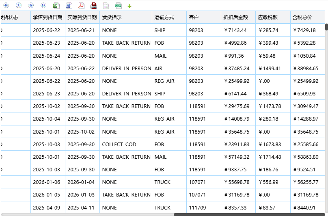Select the actual date 2026-01-04
This screenshot has width=328, height=216.
[x=82, y=182]
